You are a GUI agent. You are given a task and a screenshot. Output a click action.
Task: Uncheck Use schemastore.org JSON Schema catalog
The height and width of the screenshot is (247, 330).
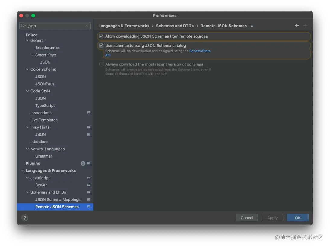click(x=101, y=45)
